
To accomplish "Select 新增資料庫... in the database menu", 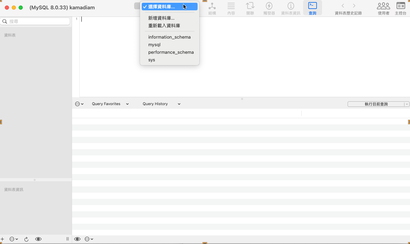I will pos(161,18).
